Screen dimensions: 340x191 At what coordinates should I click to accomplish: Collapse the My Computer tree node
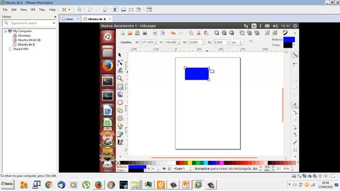click(5, 31)
